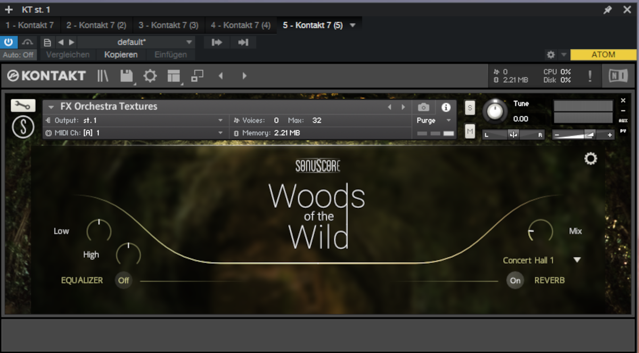Image resolution: width=639 pixels, height=353 pixels.
Task: Click the yellow ATOM controller button
Action: [x=603, y=55]
